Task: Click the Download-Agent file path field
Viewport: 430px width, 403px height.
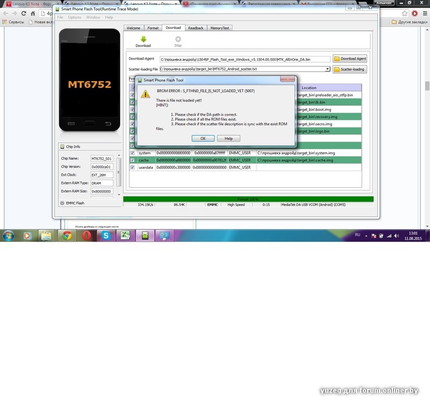Action: tap(245, 59)
